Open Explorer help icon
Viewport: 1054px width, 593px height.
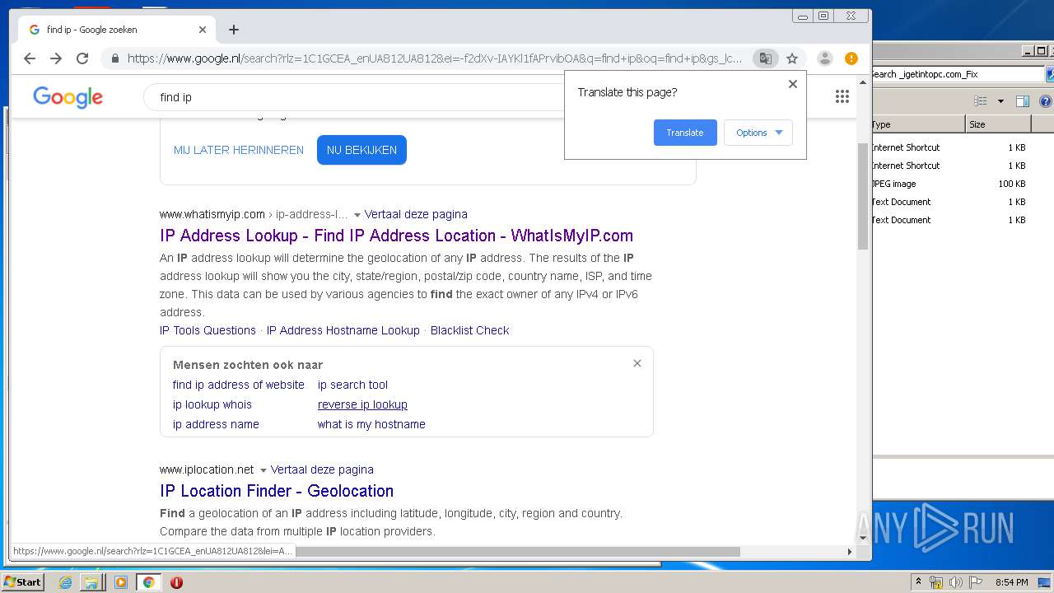pos(1046,101)
